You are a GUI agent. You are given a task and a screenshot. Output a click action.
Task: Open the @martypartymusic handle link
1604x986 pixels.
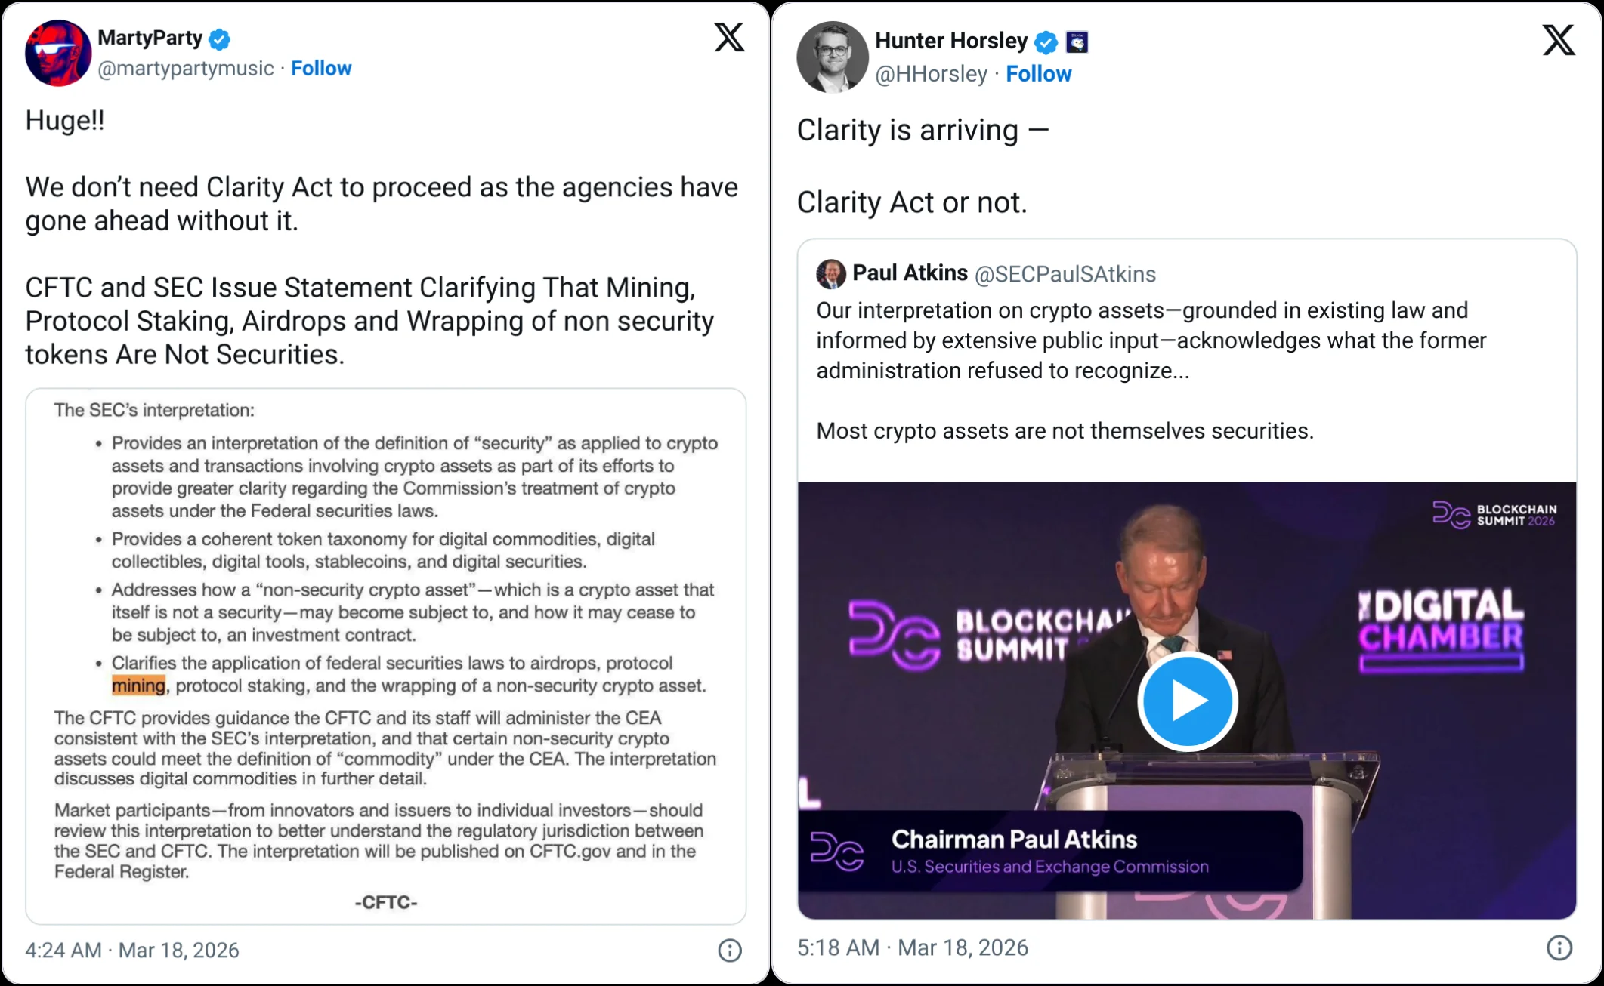(x=186, y=68)
